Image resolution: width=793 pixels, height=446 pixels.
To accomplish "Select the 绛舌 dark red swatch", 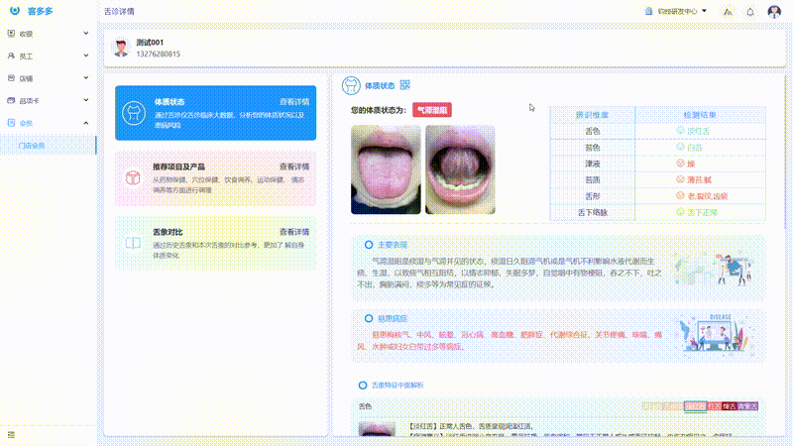I will coord(729,406).
